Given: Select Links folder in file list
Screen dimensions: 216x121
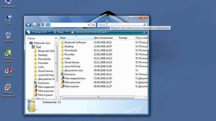Looking at the screenshot, I should click(x=65, y=58).
